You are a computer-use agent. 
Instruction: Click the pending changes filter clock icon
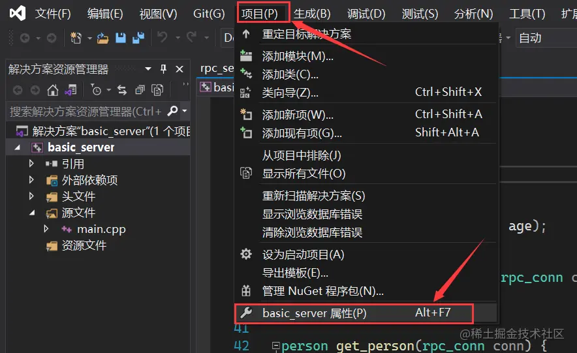96,90
